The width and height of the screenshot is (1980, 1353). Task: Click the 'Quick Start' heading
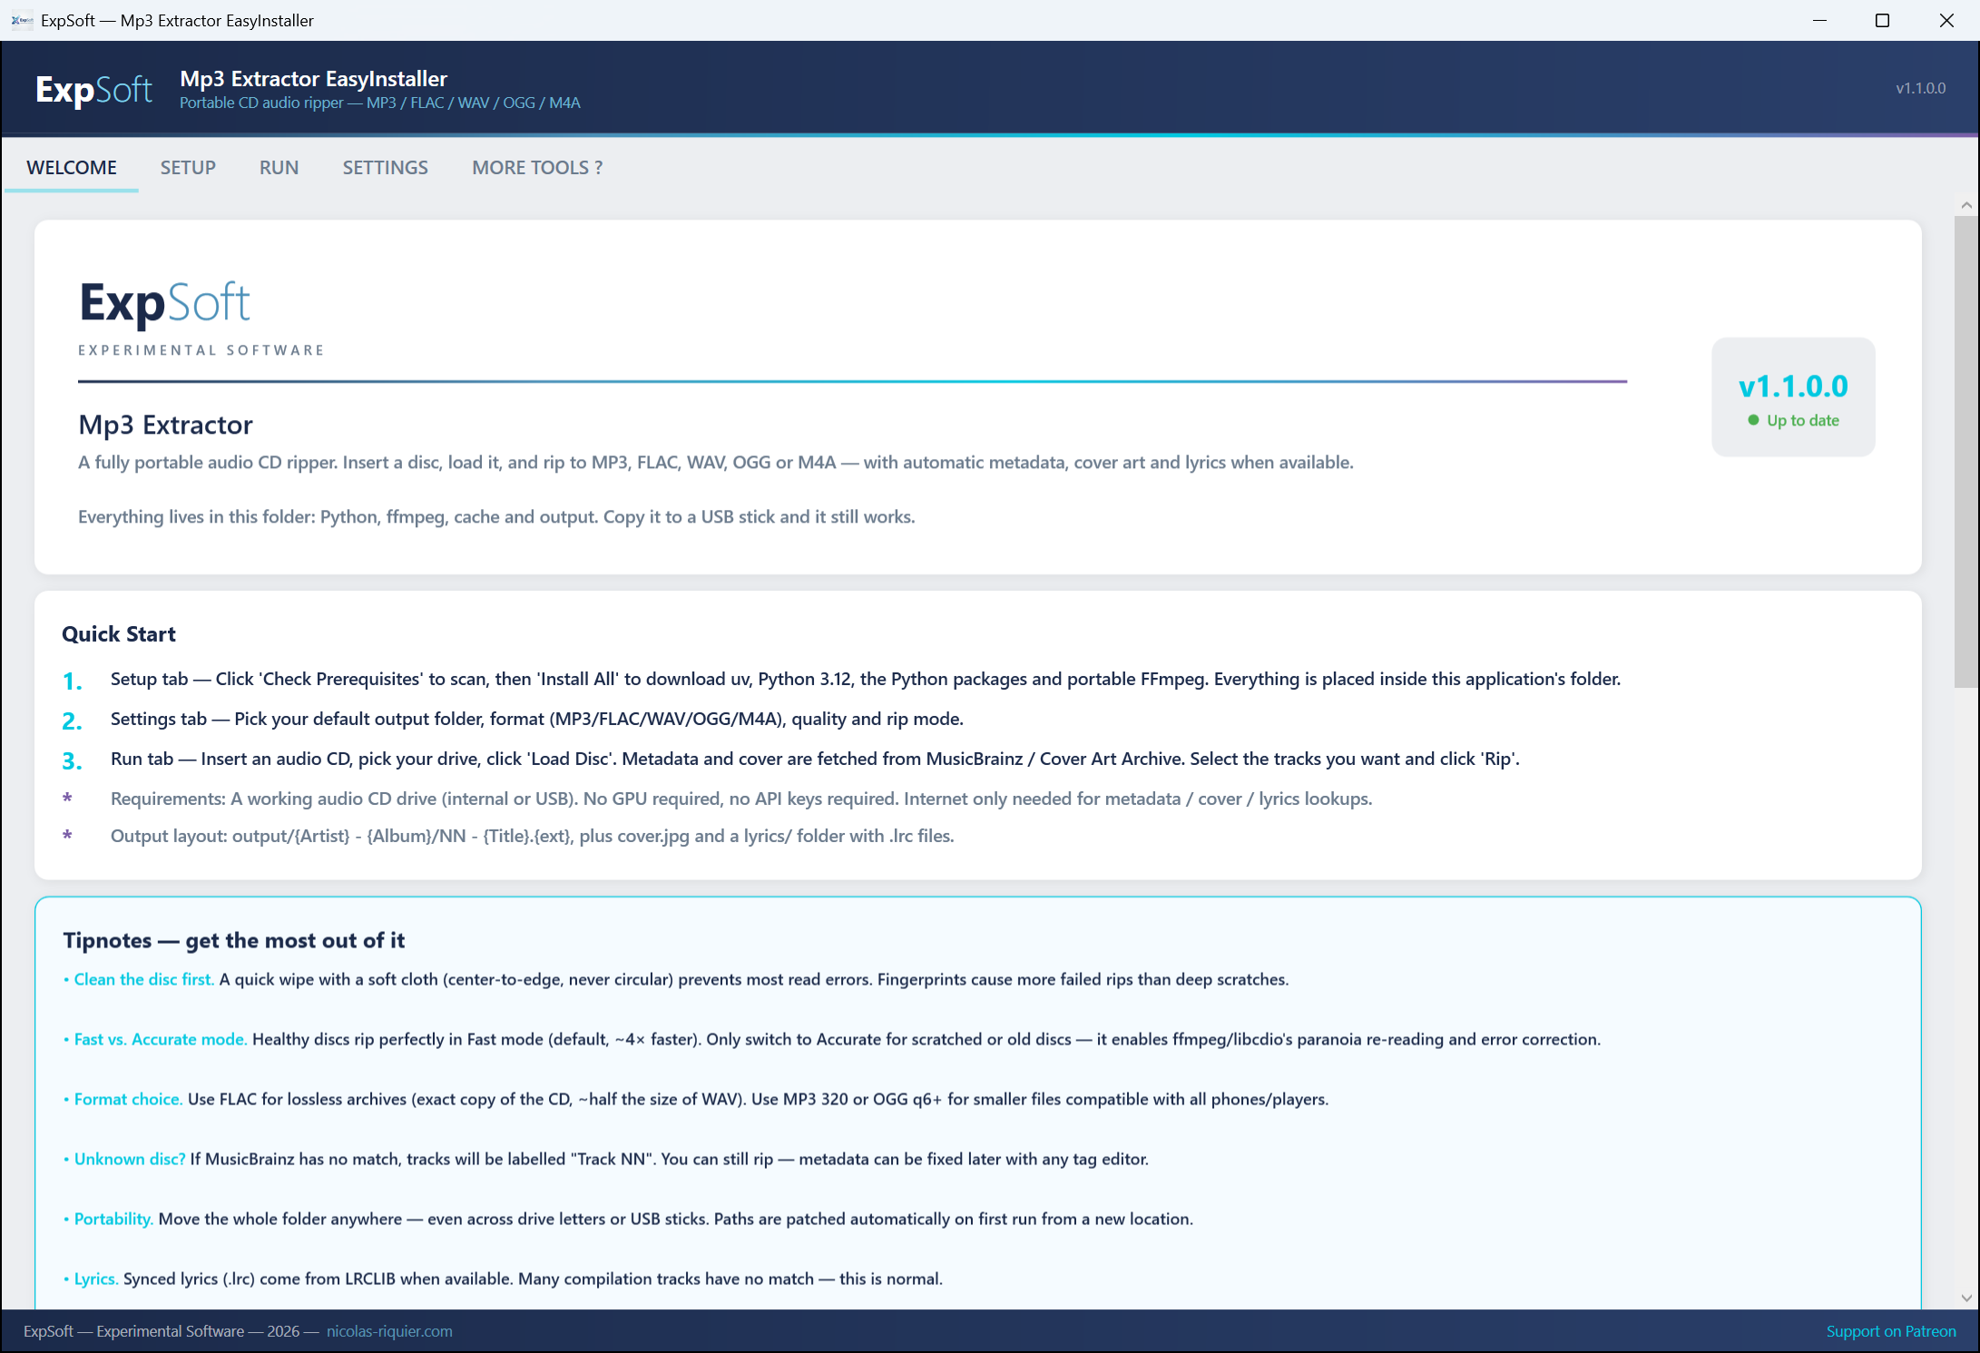[119, 634]
